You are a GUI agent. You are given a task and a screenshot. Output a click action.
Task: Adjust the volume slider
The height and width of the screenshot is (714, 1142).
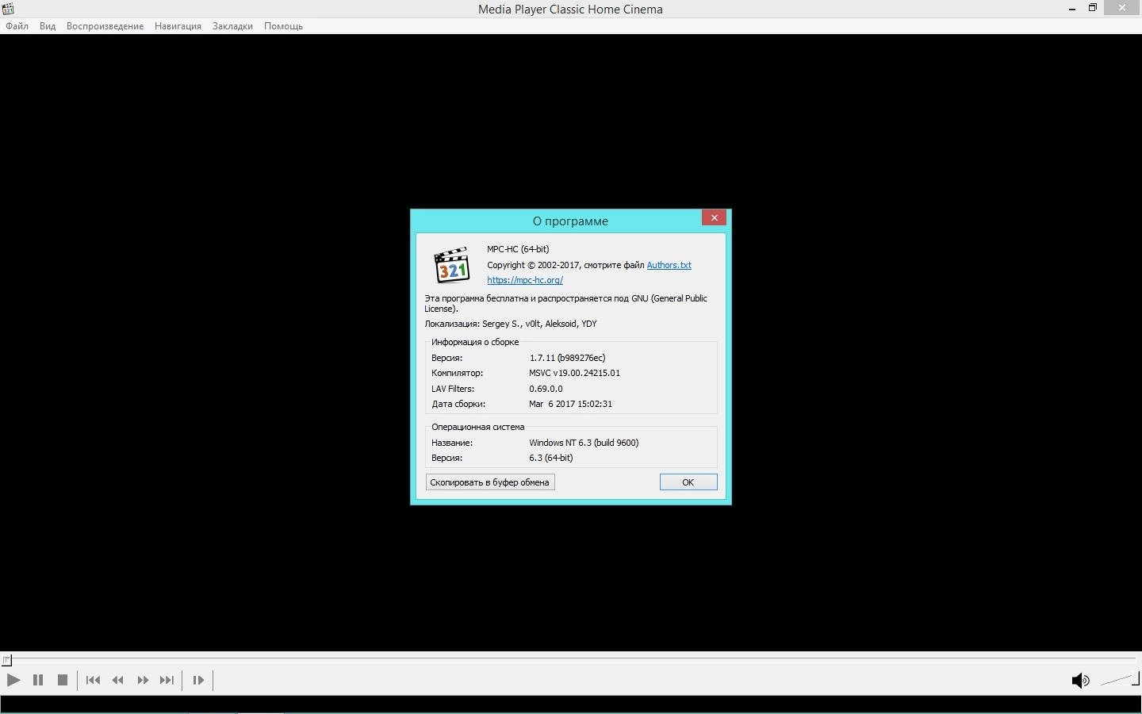click(1120, 679)
